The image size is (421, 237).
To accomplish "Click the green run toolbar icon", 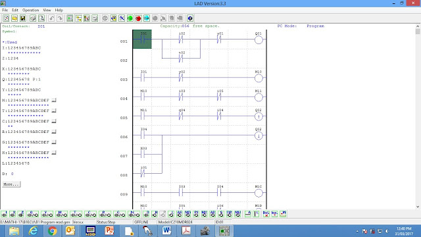I will (x=130, y=18).
